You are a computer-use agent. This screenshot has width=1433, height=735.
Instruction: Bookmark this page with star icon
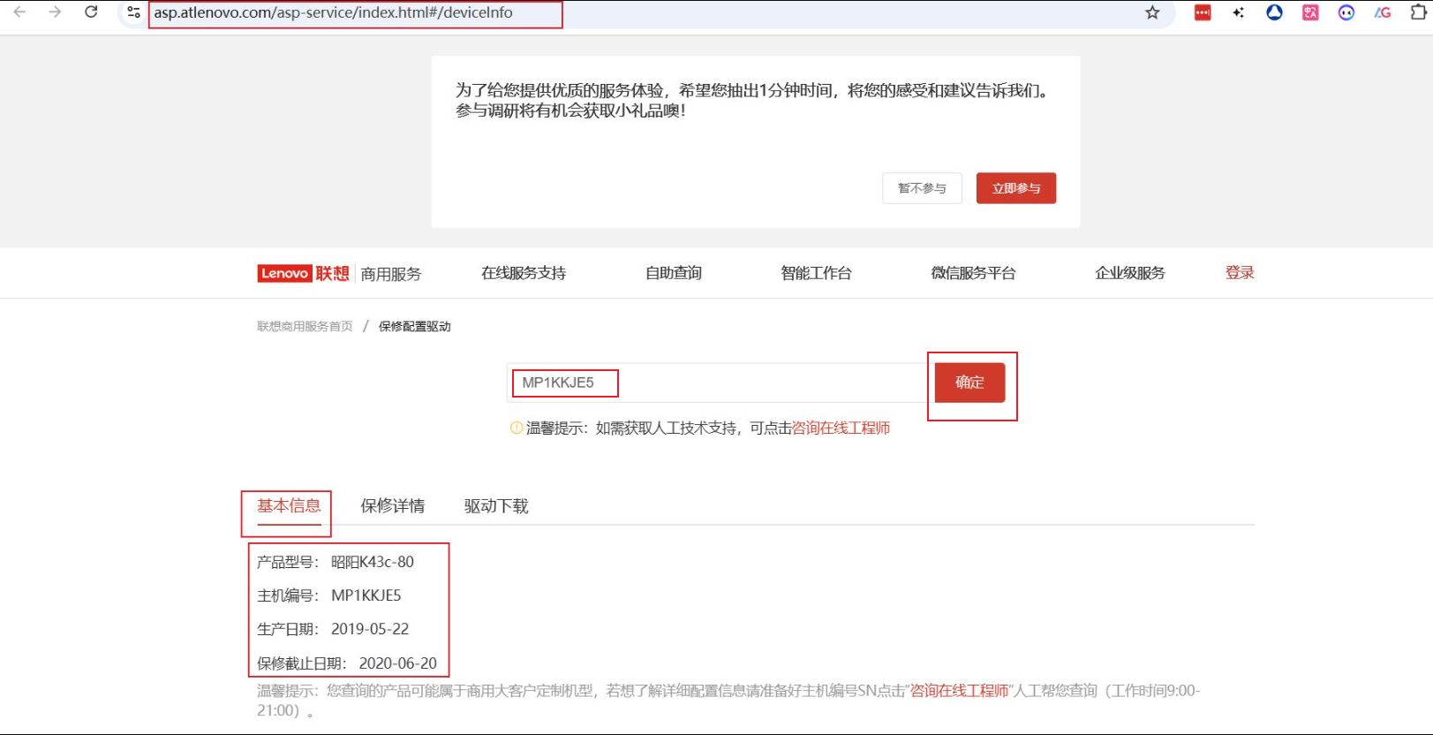pos(1152,12)
